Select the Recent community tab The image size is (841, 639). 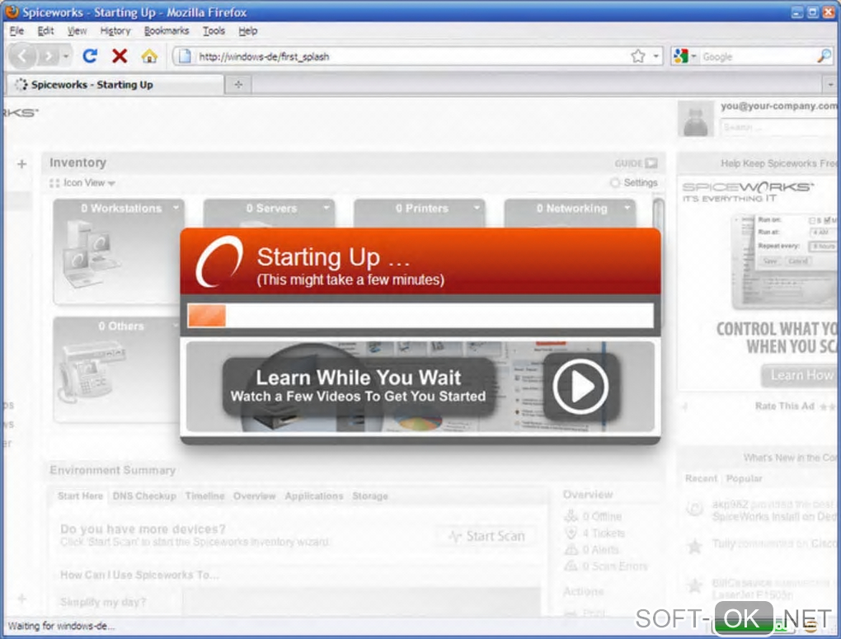(x=701, y=478)
